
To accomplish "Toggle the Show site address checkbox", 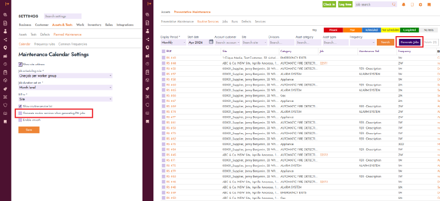I will point(20,64).
